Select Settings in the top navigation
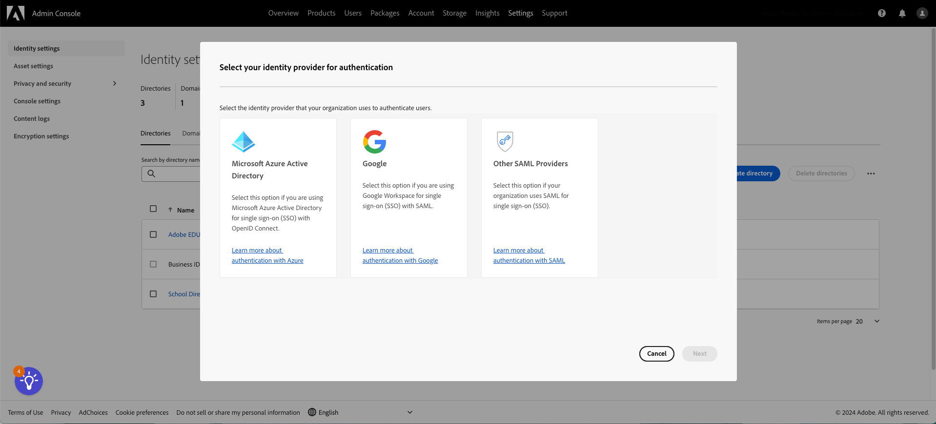The width and height of the screenshot is (936, 424). [520, 13]
